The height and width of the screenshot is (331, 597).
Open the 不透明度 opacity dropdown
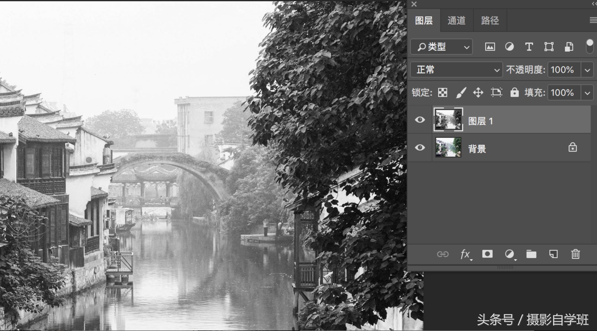[586, 70]
